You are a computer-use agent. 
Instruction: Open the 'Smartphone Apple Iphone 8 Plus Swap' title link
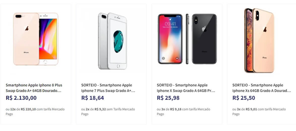[x=34, y=88]
